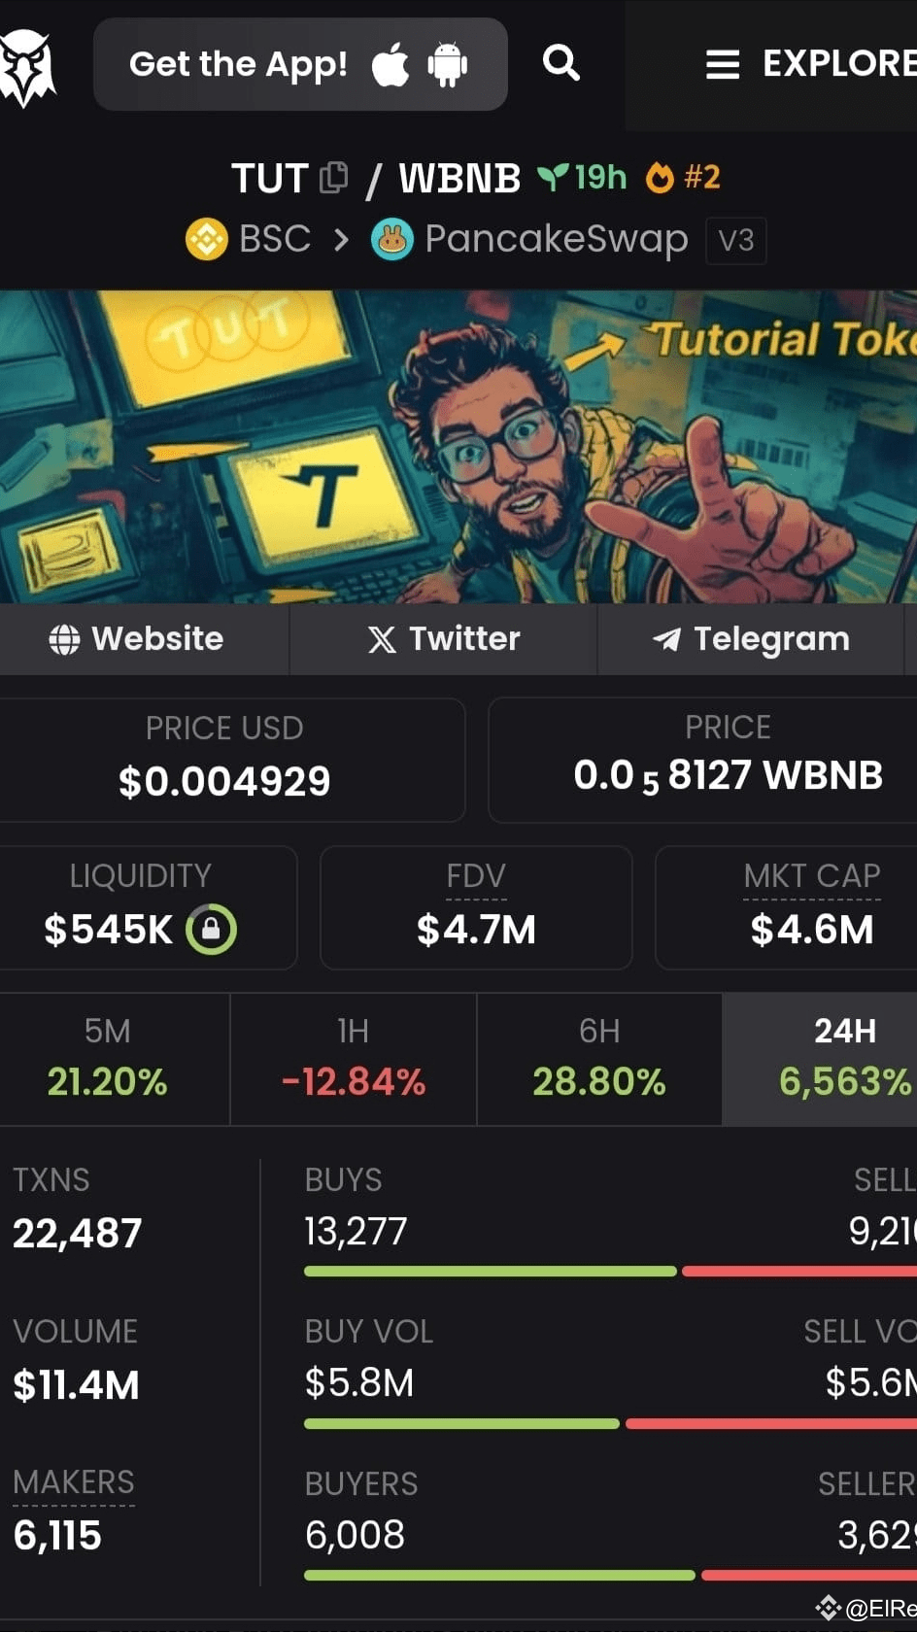The height and width of the screenshot is (1632, 917).
Task: Click the trending flame #2 badge
Action: (684, 177)
